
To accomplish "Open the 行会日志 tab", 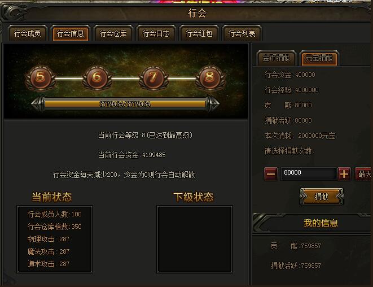I will point(156,33).
